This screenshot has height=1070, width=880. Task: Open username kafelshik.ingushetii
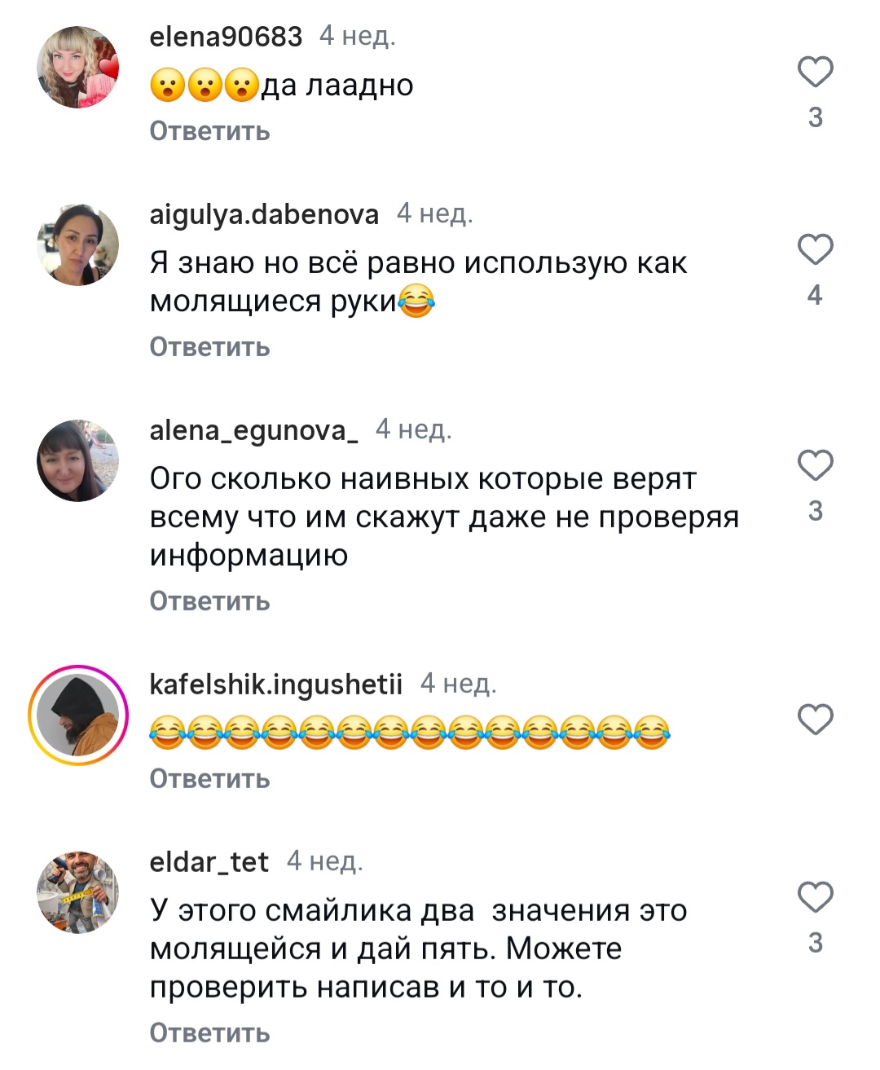pos(275,685)
